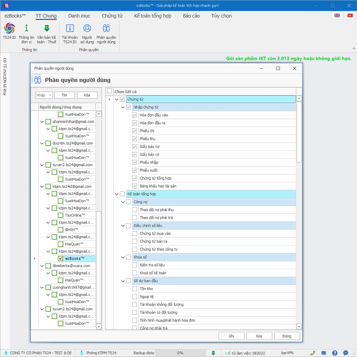This screenshot has height=357, width=357.
Task: Select the ezBooks™ item in user tree
Action: (75, 258)
